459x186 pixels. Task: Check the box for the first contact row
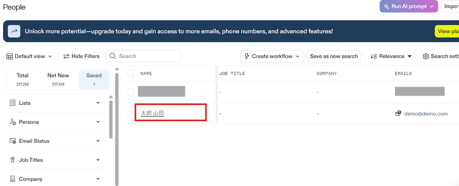131,92
